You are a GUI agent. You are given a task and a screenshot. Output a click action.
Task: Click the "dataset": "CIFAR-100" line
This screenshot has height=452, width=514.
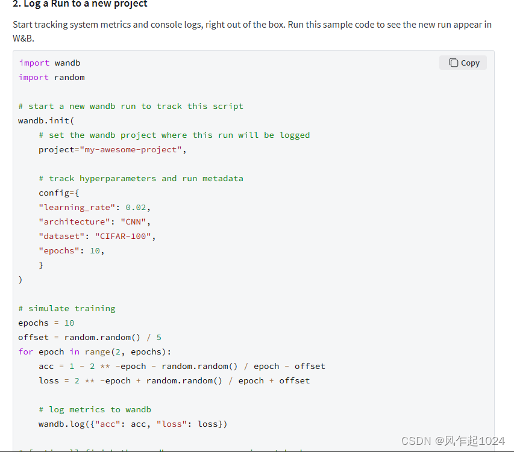tap(97, 236)
